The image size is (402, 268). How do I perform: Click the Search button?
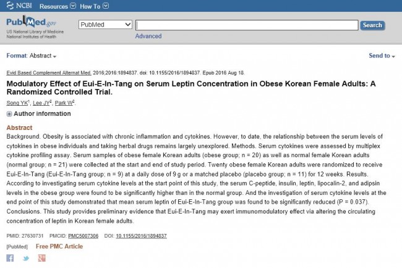(x=372, y=25)
